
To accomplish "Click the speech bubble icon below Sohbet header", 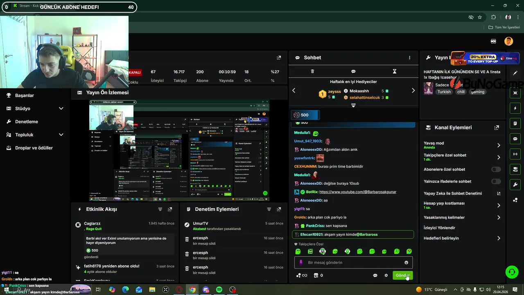I will [x=353, y=71].
